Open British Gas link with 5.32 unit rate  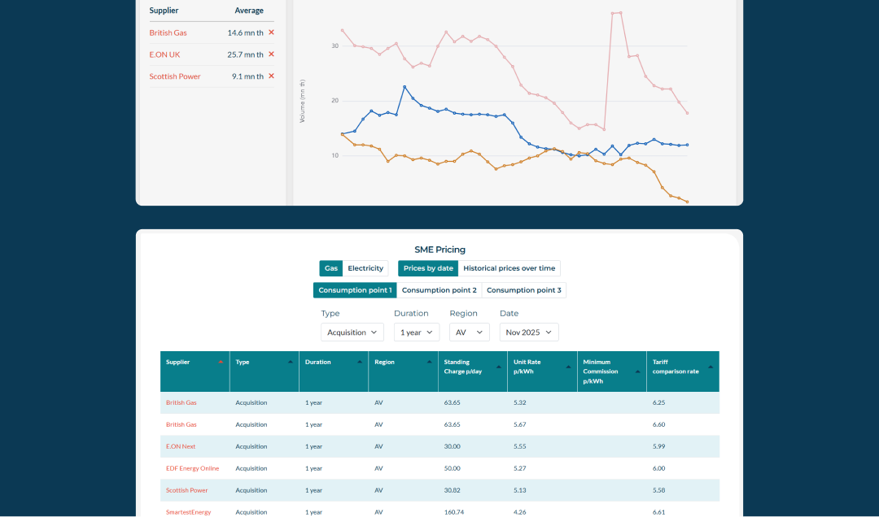(x=181, y=402)
